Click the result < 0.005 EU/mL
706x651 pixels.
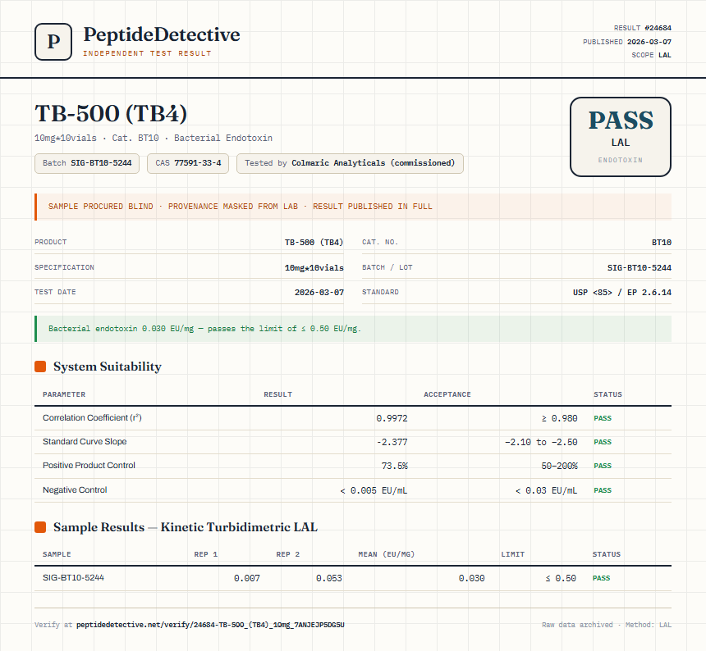[x=374, y=490]
